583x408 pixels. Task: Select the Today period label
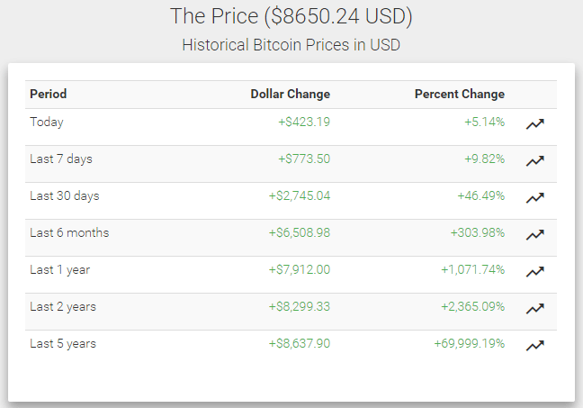pyautogui.click(x=47, y=122)
